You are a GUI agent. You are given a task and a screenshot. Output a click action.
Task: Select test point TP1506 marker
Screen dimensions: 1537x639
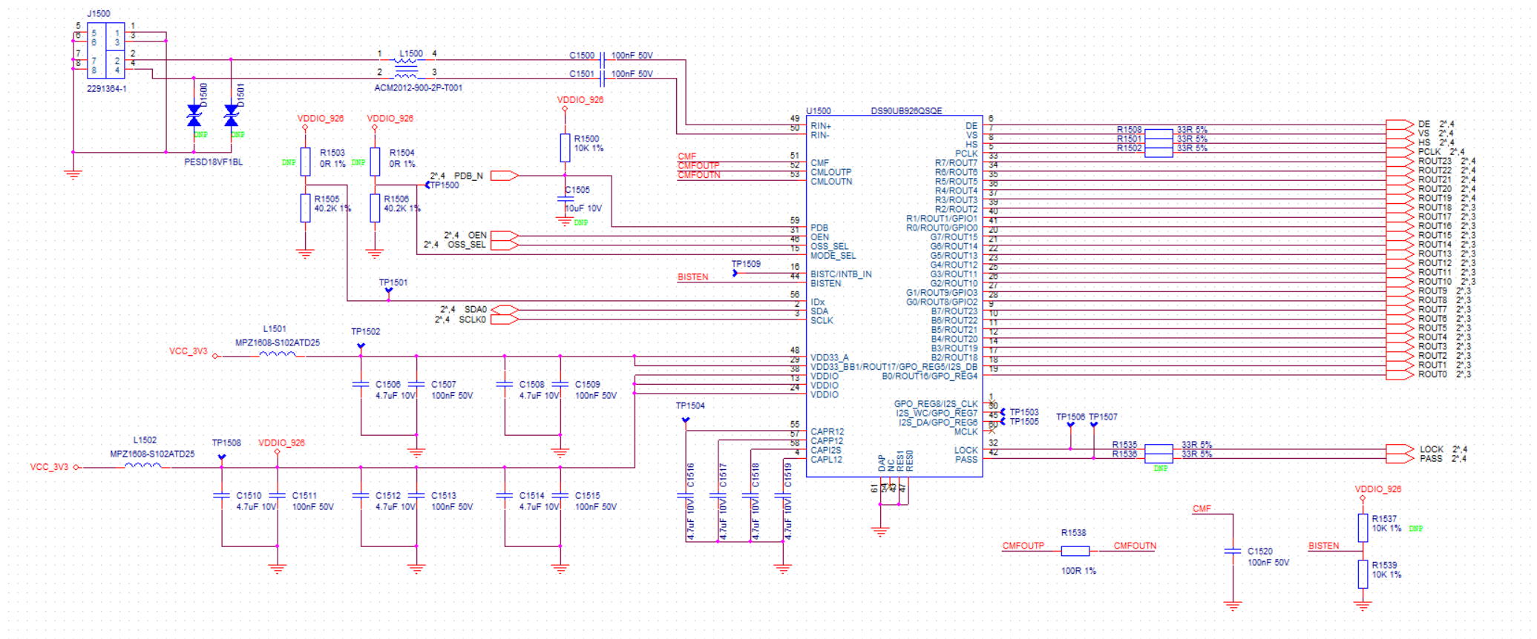click(1070, 425)
